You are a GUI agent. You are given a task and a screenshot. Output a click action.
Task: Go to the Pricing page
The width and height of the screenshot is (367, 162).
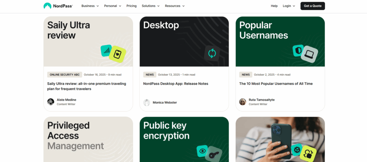coord(132,6)
